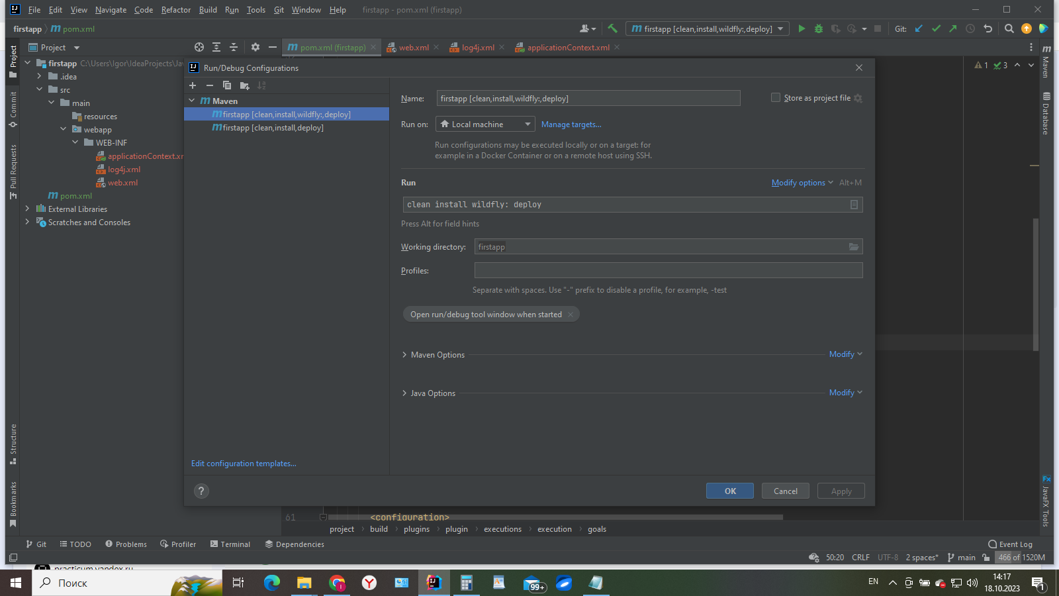This screenshot has height=596, width=1059.
Task: Push commits with green arrow
Action: point(953,28)
